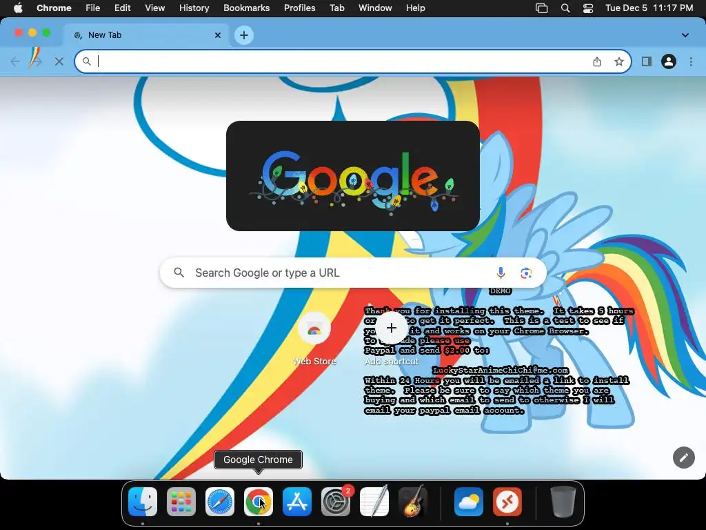Open the History menu
706x530 pixels.
click(x=194, y=8)
